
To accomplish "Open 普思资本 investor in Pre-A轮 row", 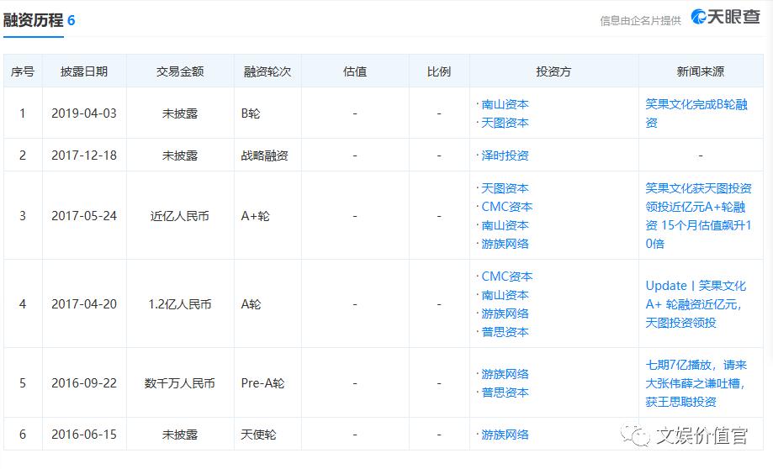I will click(505, 393).
